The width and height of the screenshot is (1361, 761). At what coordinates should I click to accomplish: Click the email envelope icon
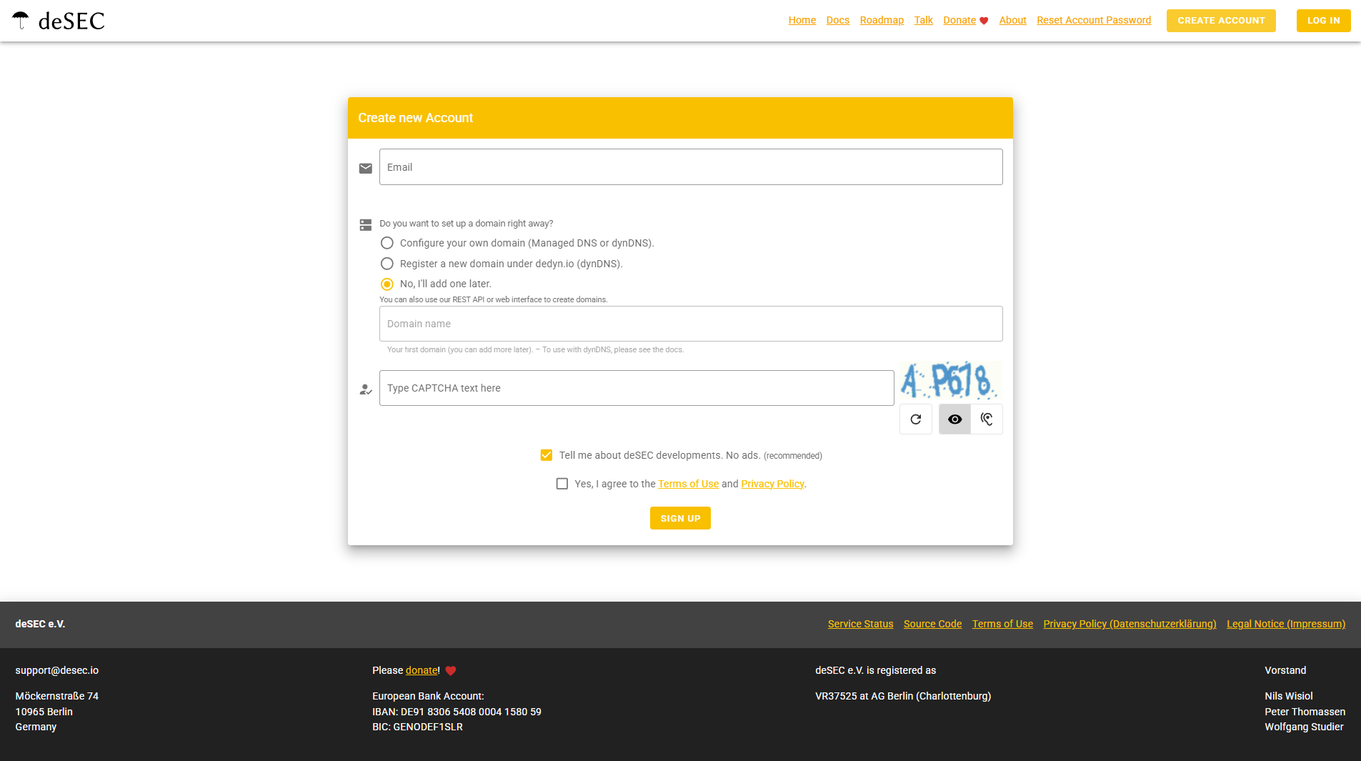tap(366, 167)
